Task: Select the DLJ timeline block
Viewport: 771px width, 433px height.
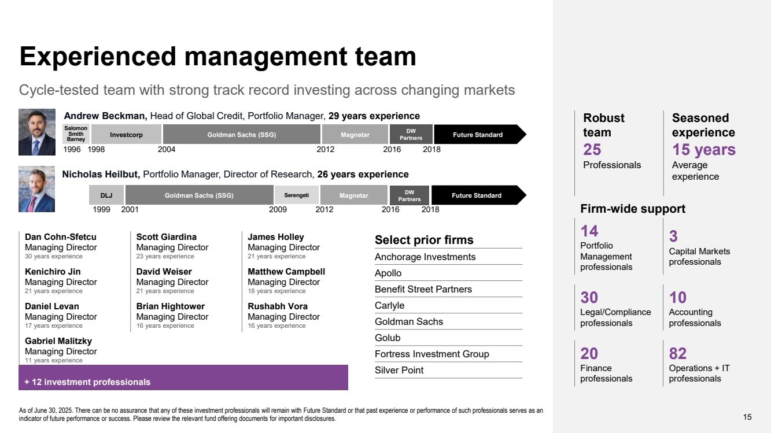Action: [x=106, y=195]
